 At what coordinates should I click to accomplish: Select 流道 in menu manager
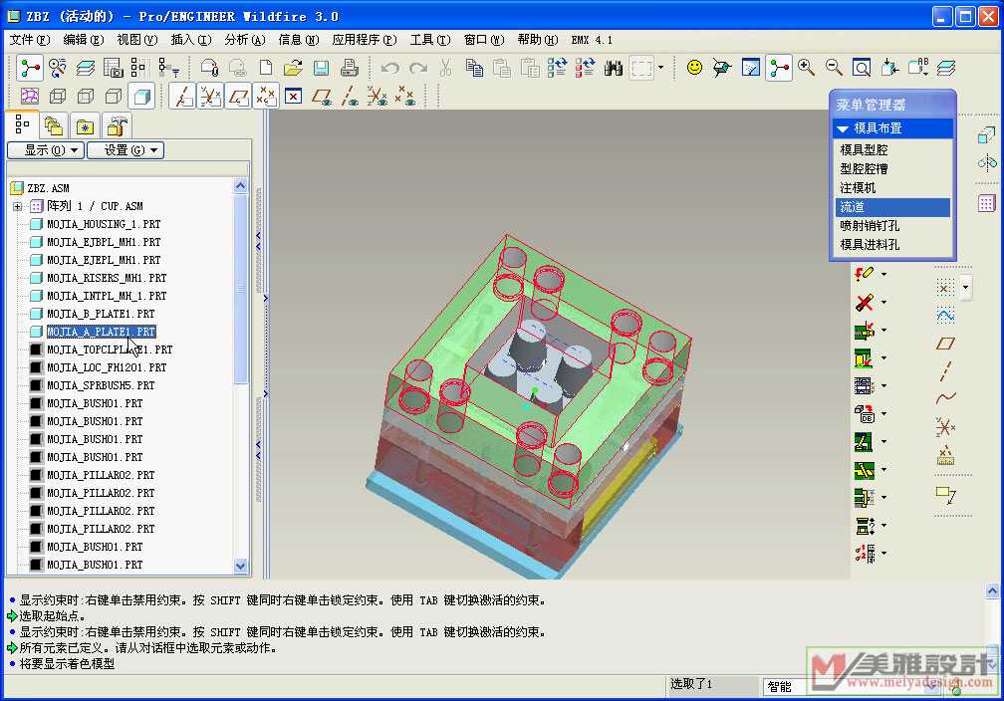(892, 207)
